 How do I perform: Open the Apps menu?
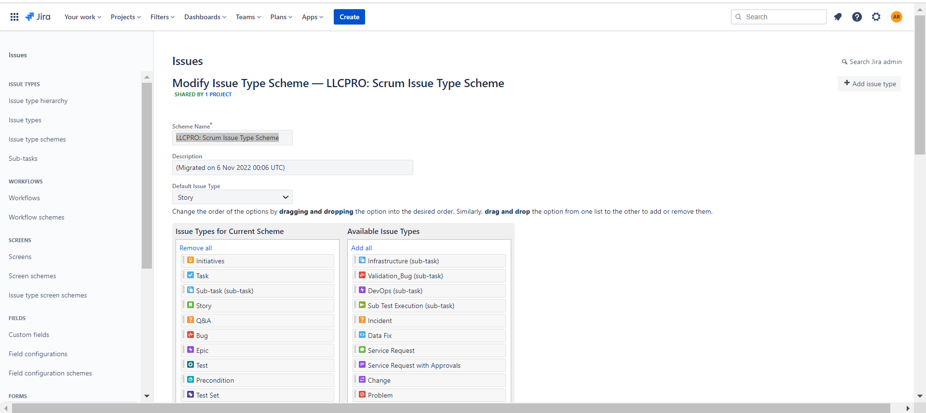pos(313,17)
